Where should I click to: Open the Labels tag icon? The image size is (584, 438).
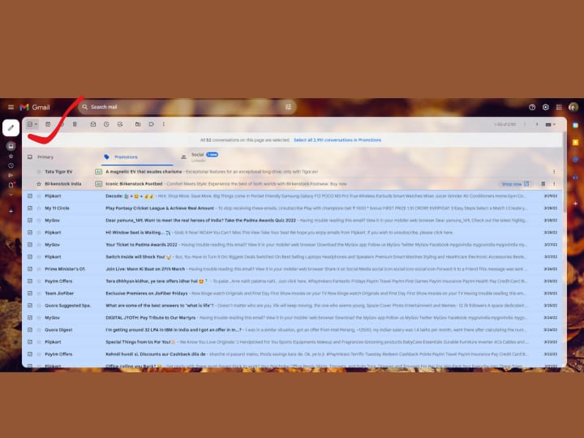coord(151,124)
